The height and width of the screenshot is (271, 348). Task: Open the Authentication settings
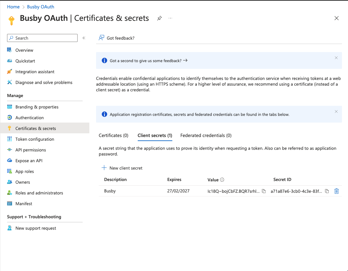click(x=30, y=118)
